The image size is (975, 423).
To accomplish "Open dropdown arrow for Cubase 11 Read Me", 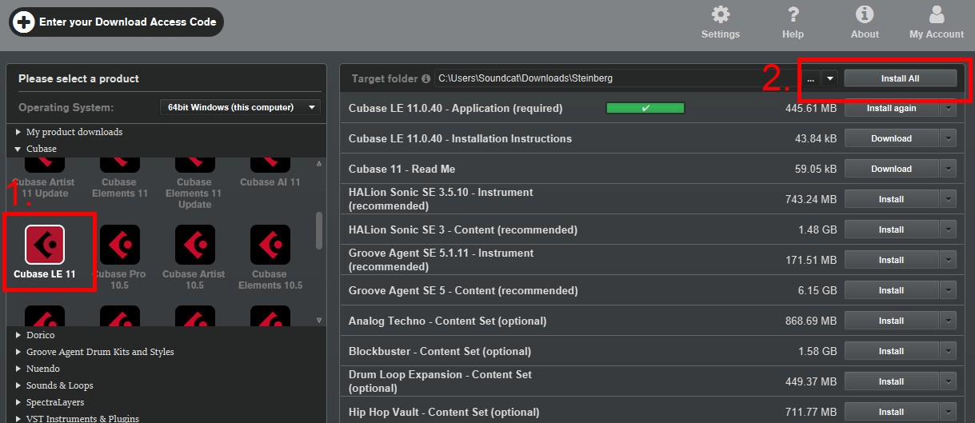I will tap(948, 169).
